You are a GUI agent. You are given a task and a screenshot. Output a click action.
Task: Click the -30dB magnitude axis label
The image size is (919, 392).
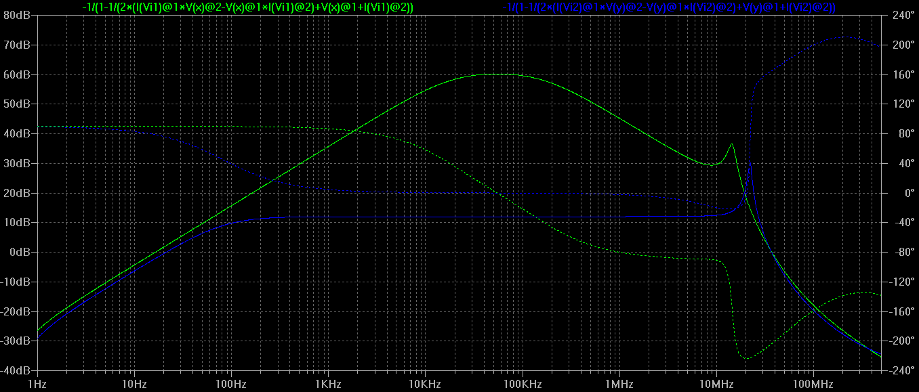click(x=15, y=341)
